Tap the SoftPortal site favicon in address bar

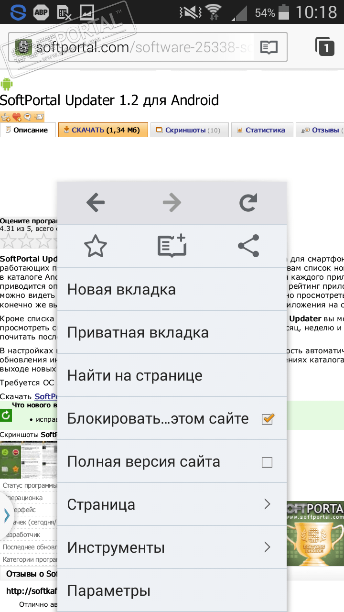coord(24,47)
